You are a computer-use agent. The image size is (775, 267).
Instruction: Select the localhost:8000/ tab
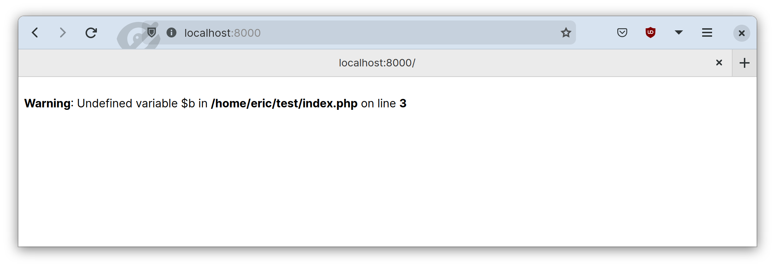[377, 63]
